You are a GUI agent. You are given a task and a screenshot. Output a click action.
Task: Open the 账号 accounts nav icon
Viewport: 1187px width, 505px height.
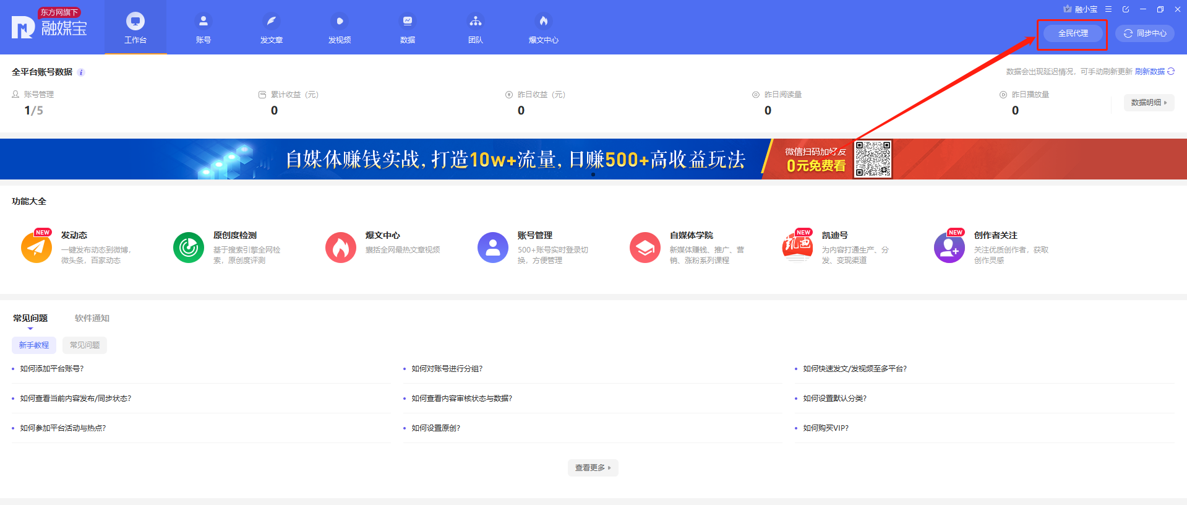[203, 22]
